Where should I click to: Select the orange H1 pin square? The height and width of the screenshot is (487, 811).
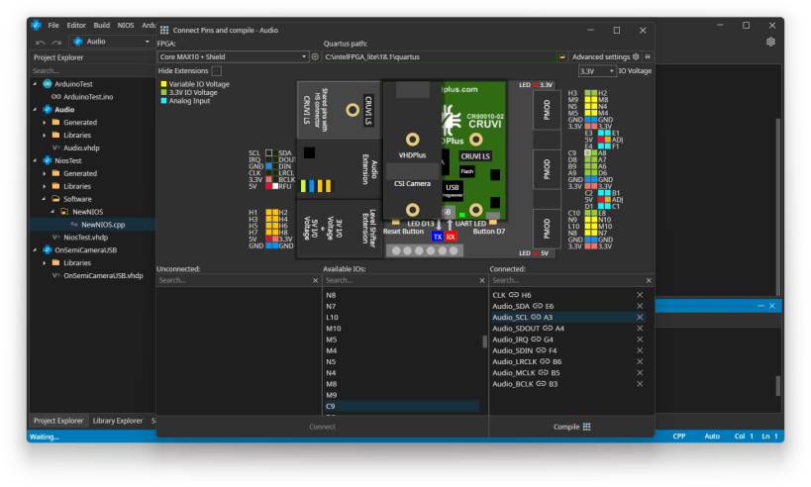click(x=269, y=213)
